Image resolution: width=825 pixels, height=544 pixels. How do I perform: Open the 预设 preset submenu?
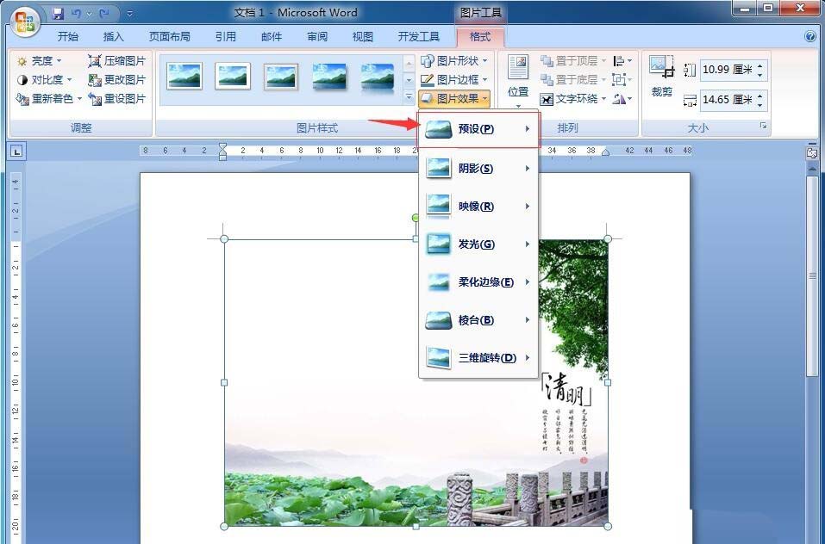478,129
